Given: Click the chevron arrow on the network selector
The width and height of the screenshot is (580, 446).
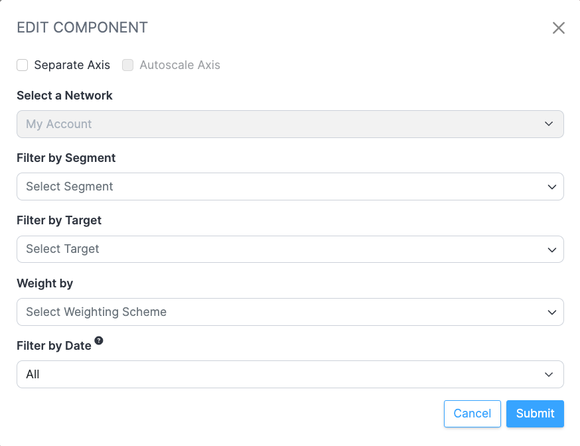Looking at the screenshot, I should 549,124.
